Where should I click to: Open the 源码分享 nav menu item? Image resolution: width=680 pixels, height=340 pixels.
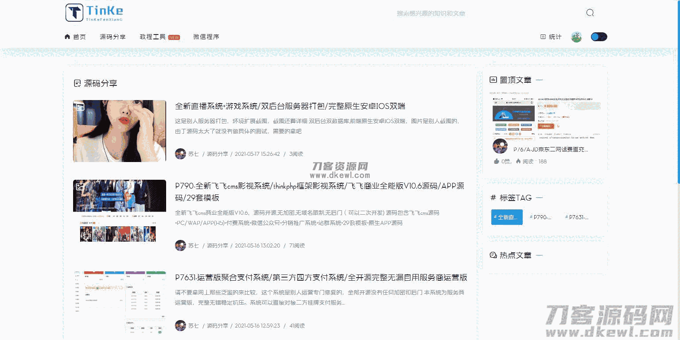(113, 37)
